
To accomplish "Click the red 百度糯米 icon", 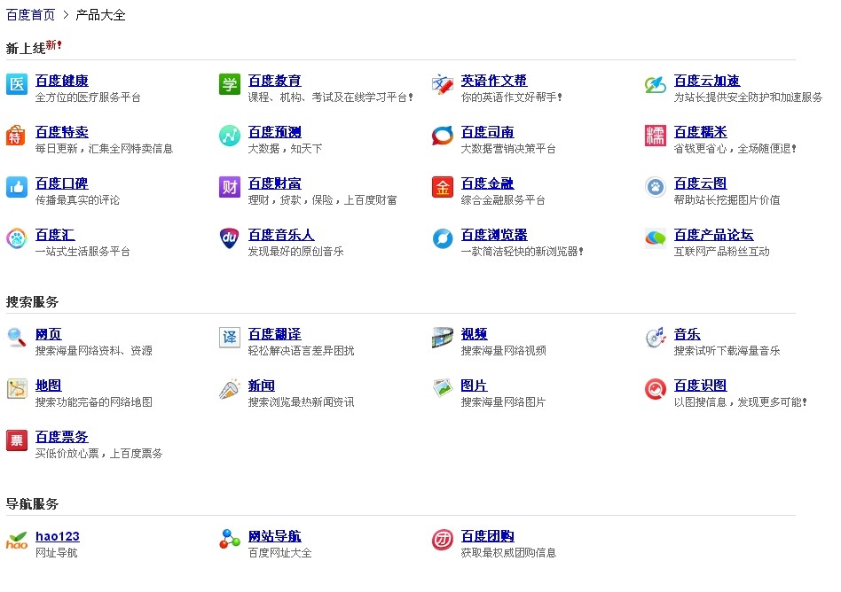I will click(x=656, y=136).
